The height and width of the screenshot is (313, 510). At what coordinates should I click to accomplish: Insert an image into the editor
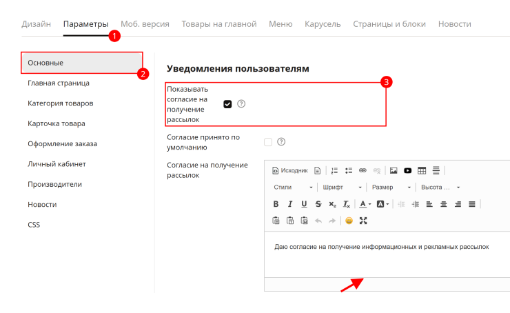[x=394, y=170]
